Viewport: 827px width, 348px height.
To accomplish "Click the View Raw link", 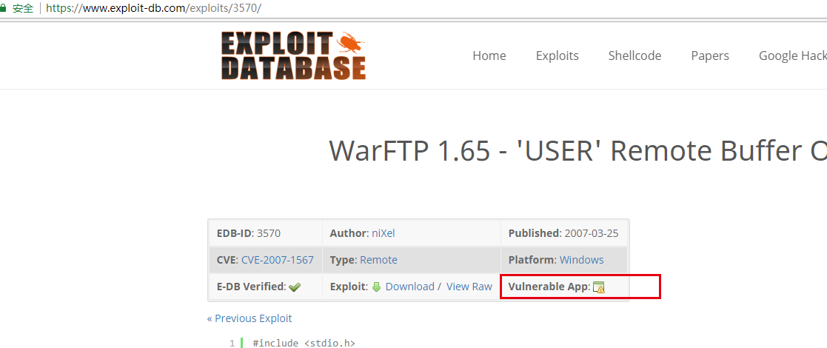I will (469, 287).
